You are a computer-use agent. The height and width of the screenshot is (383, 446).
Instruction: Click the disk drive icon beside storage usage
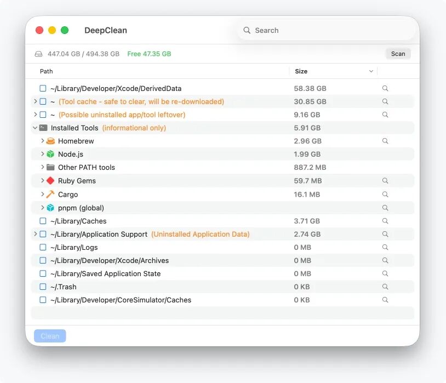coord(39,54)
